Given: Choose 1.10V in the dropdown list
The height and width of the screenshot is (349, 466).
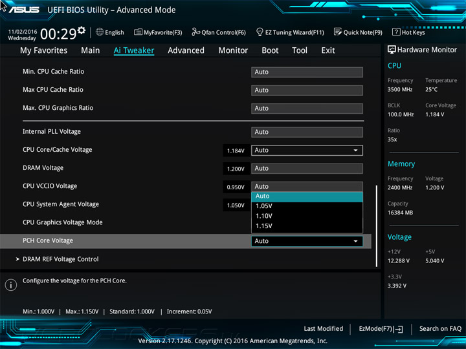Looking at the screenshot, I should [307, 216].
